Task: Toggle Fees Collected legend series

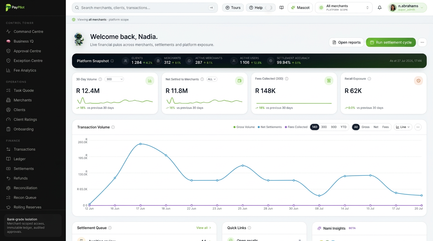Action: pyautogui.click(x=296, y=127)
